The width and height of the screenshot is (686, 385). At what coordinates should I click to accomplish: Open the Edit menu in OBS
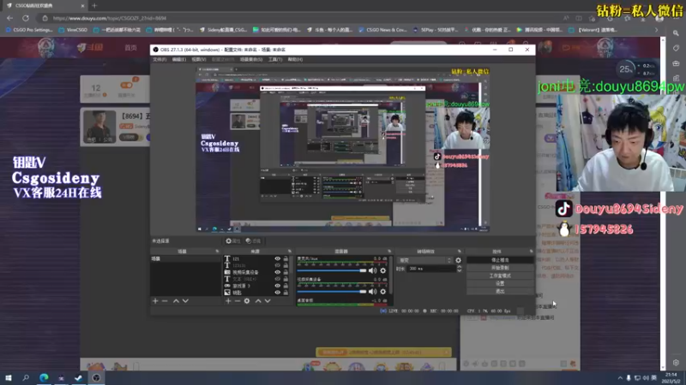pos(179,59)
